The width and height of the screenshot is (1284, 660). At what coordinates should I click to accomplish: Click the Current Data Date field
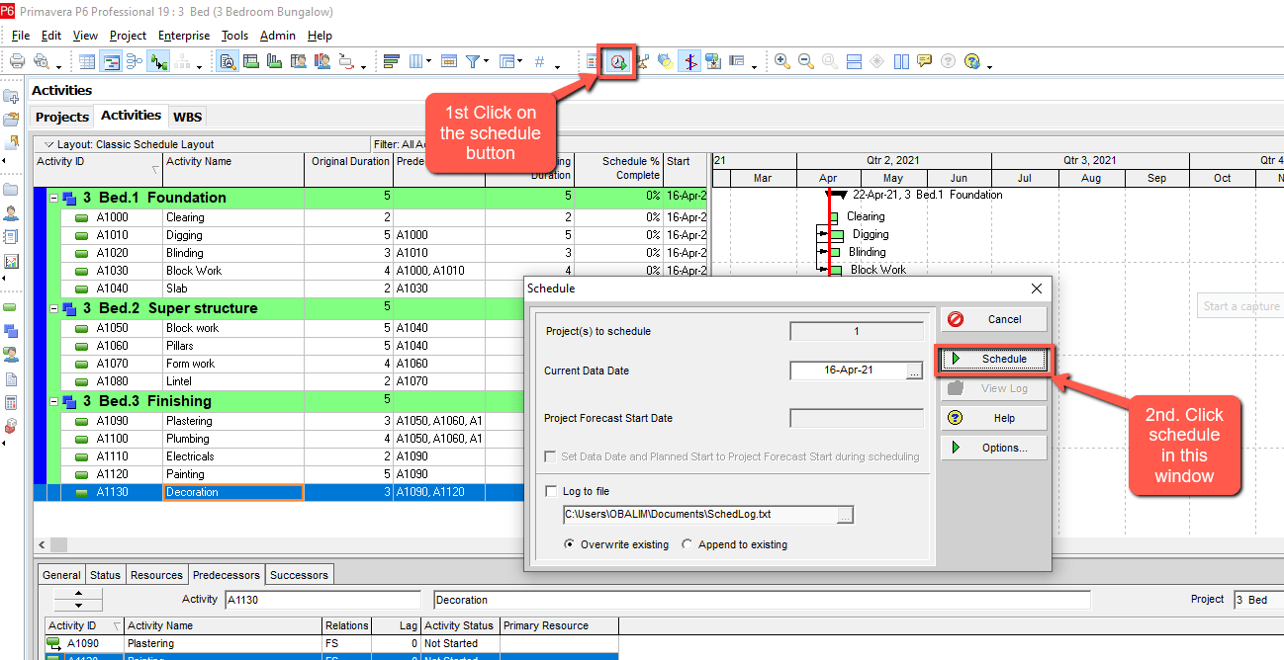(848, 371)
